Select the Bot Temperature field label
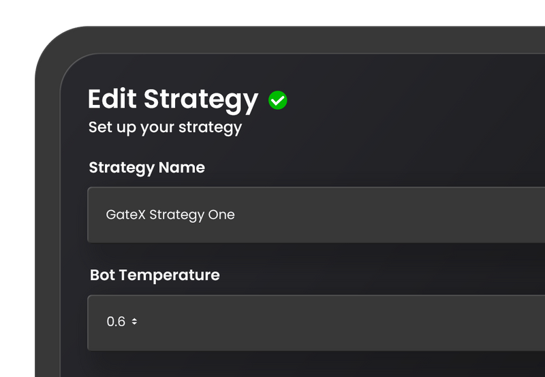This screenshot has height=377, width=545. tap(155, 275)
